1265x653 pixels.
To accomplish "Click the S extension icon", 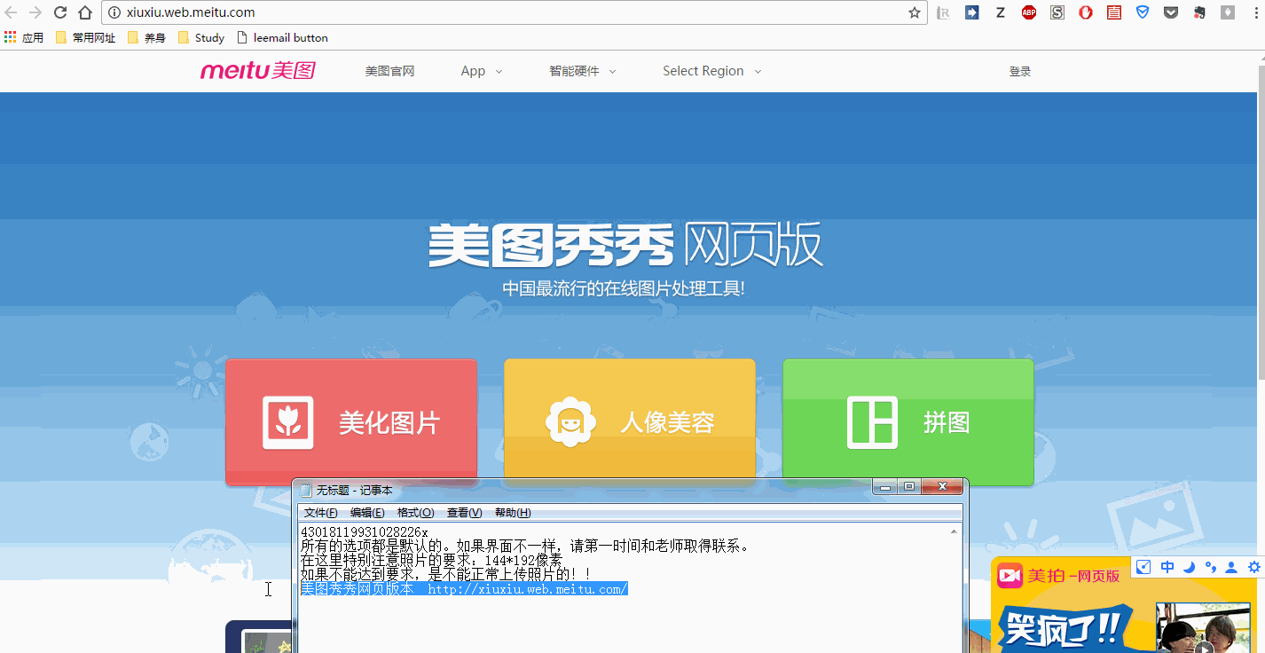I will click(x=1057, y=12).
